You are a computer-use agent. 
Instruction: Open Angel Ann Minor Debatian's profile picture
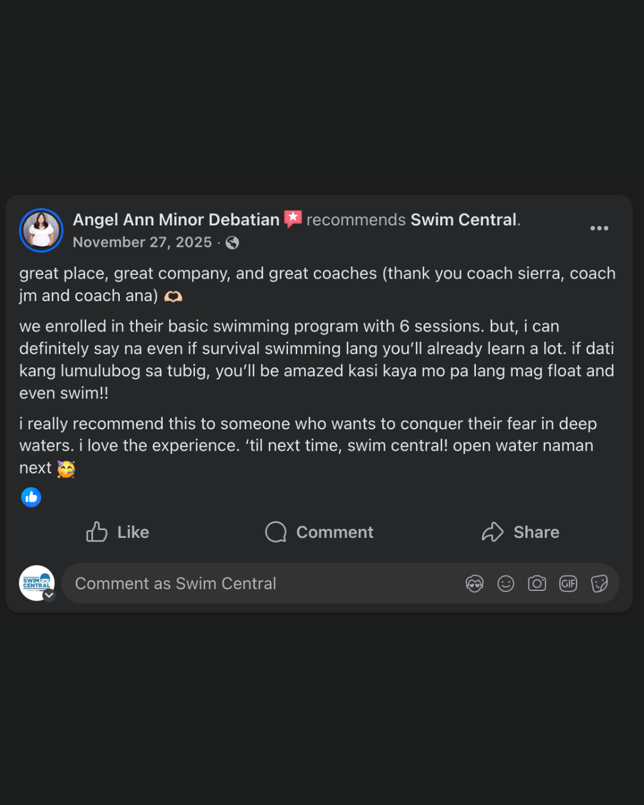tap(41, 230)
